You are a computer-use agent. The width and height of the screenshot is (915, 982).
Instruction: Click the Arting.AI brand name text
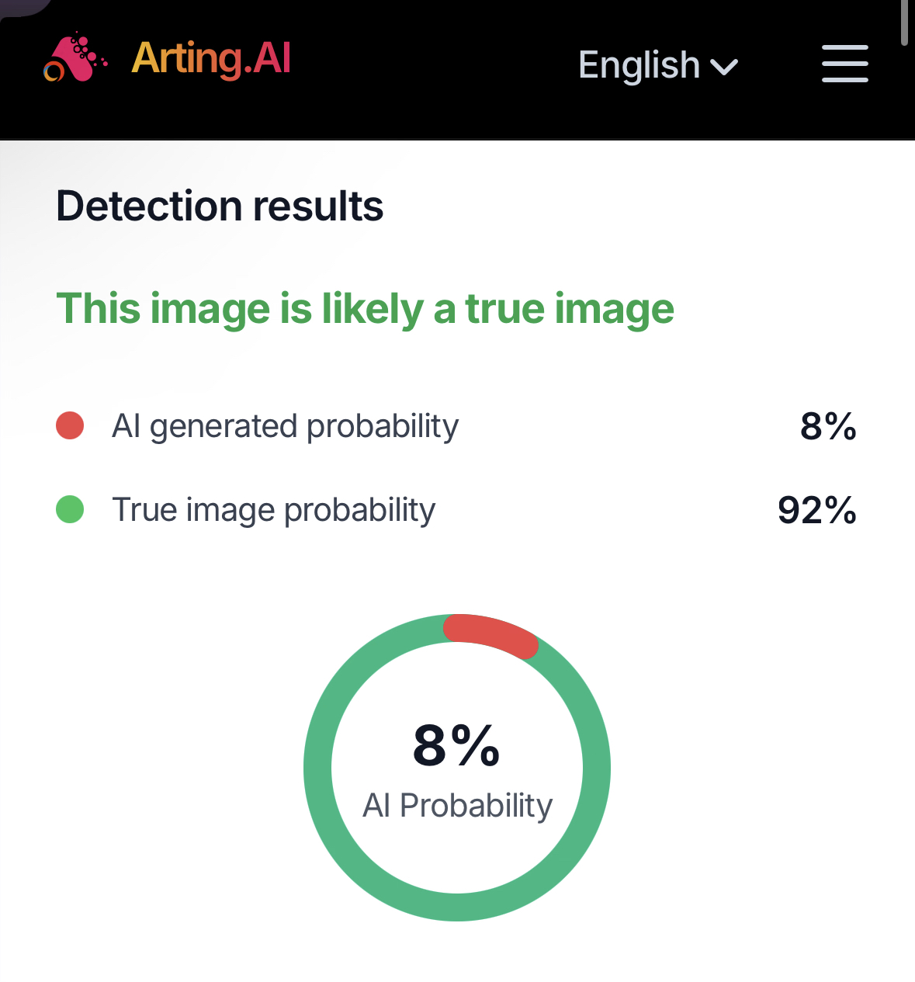[211, 58]
